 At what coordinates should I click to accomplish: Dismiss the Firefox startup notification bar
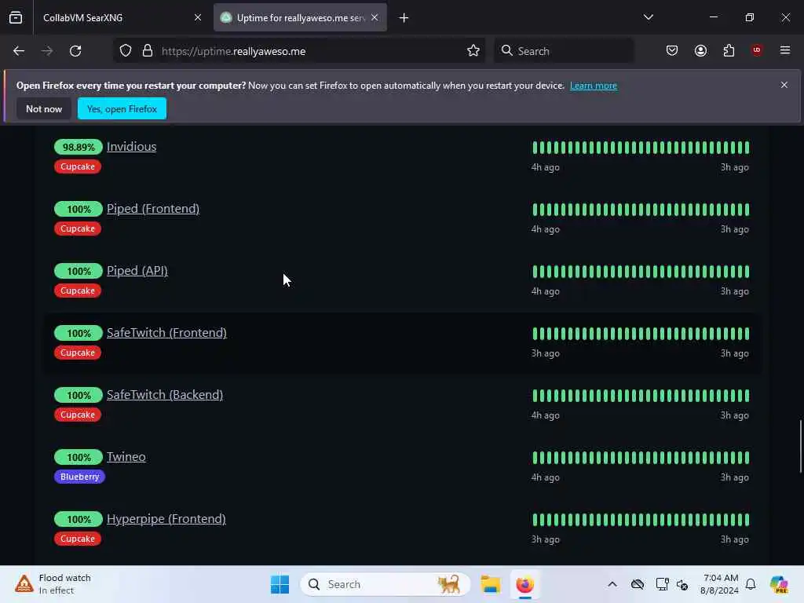pos(784,85)
